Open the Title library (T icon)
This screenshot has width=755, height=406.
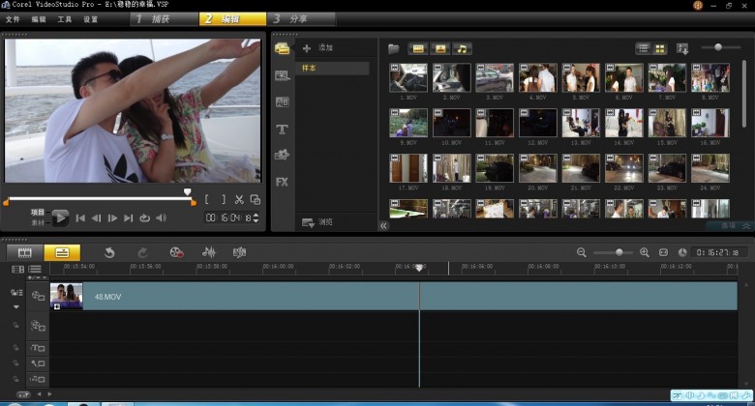(283, 129)
